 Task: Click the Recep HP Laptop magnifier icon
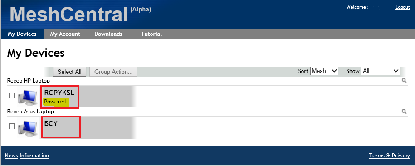pos(404,80)
